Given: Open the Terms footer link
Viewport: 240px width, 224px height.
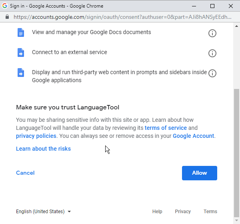Looking at the screenshot, I should tap(210, 212).
